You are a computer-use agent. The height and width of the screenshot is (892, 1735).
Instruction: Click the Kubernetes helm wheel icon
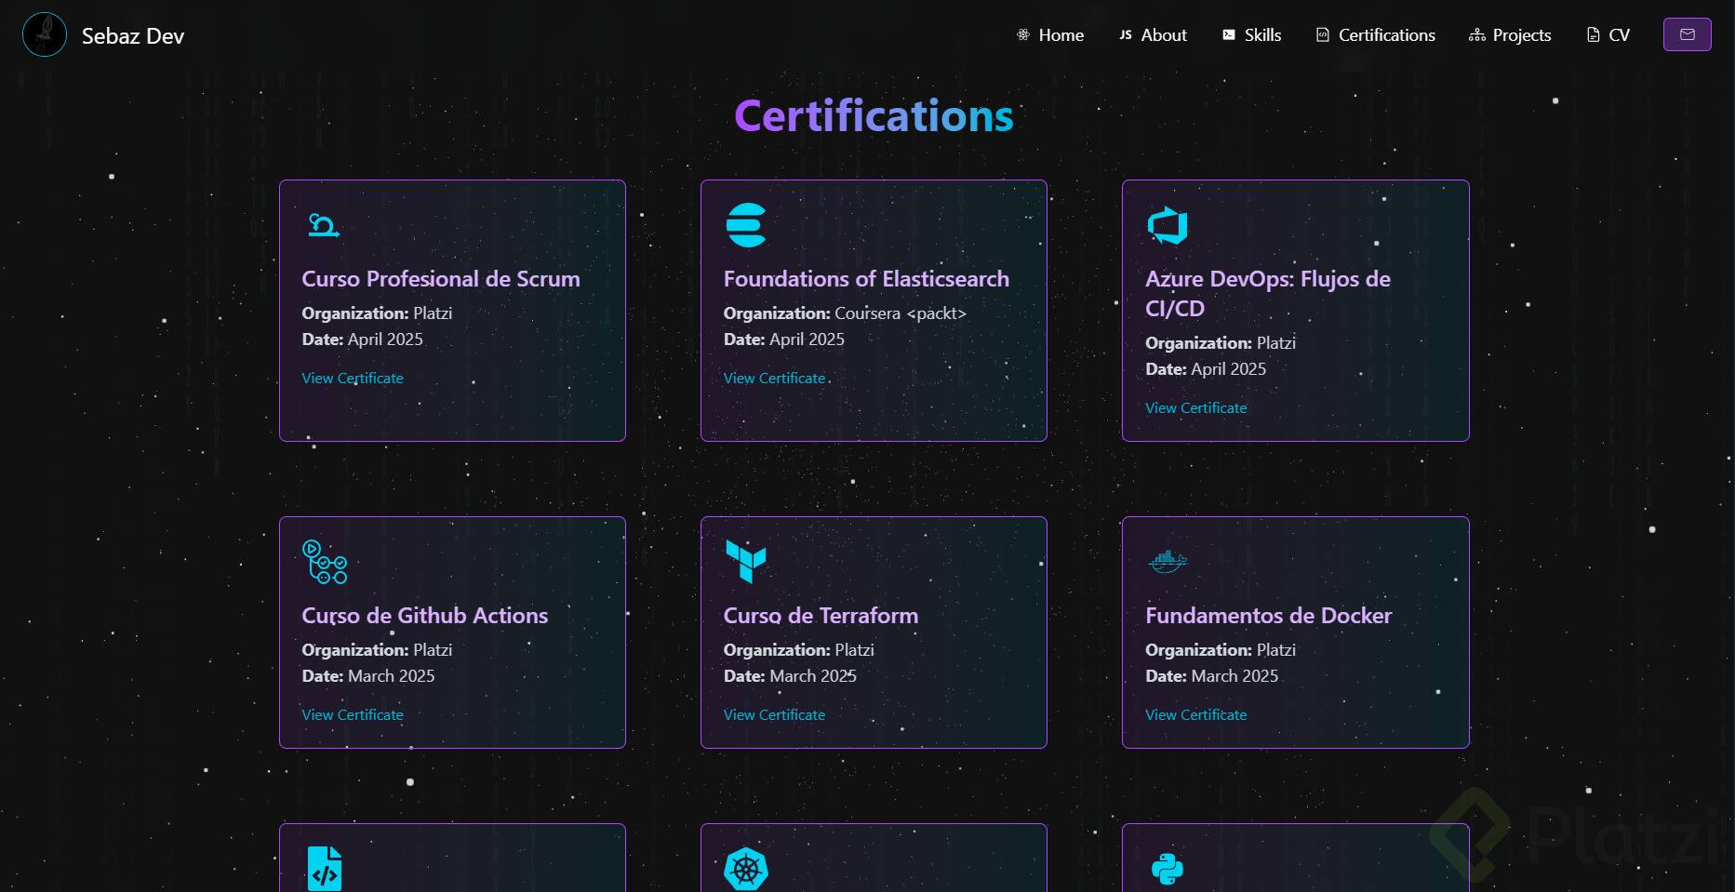click(x=745, y=870)
